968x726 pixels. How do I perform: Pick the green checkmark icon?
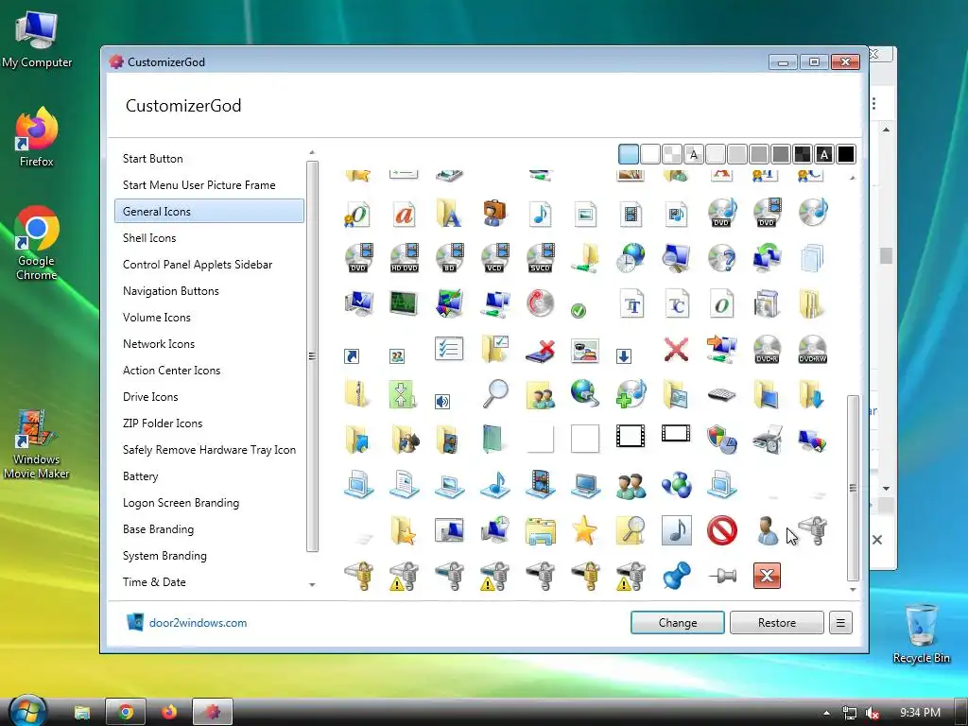tap(579, 310)
